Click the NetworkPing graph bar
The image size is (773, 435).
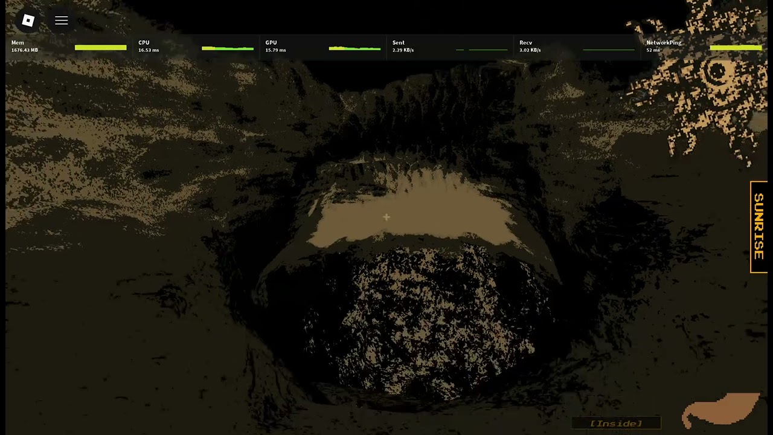[x=736, y=47]
